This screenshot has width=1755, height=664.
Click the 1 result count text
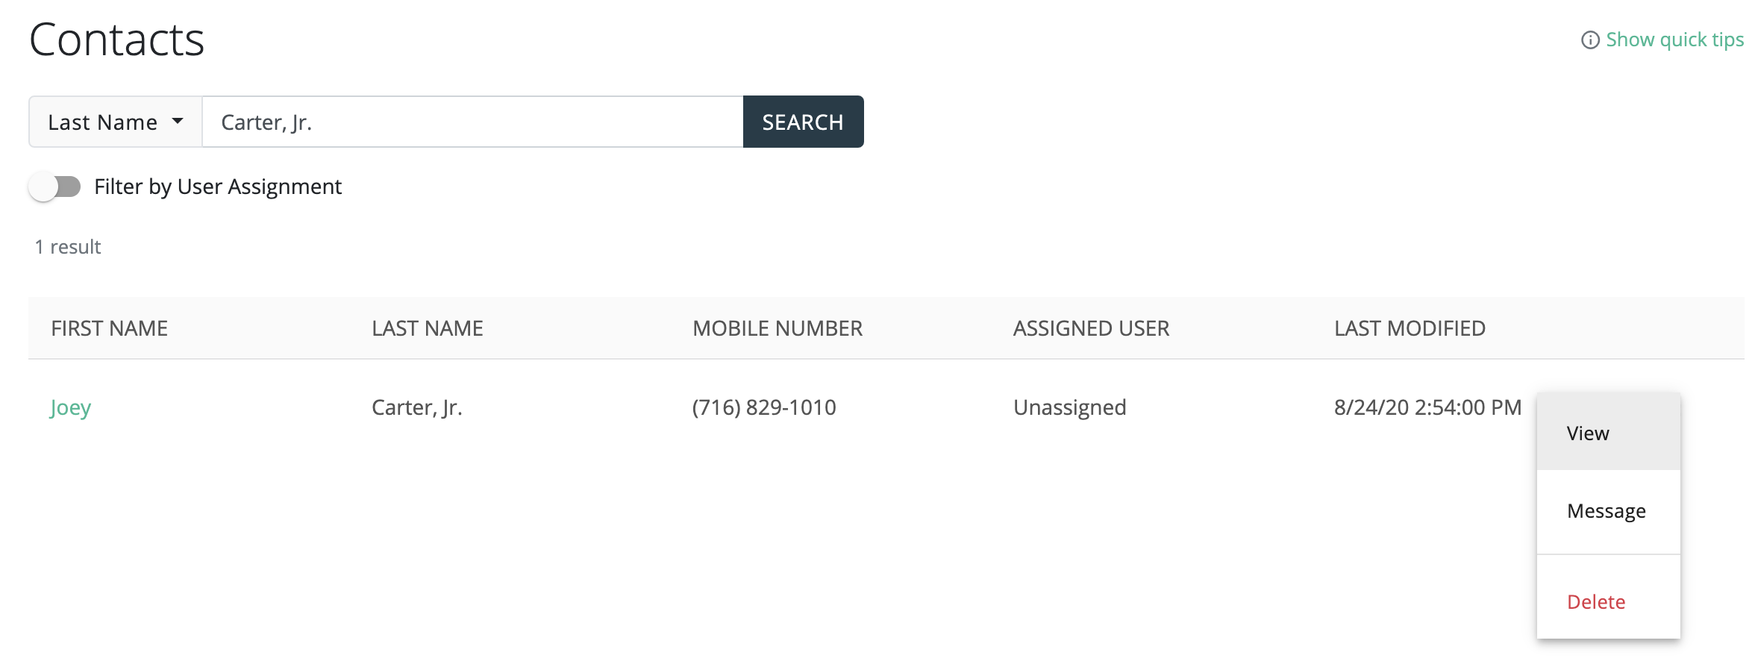click(x=68, y=247)
